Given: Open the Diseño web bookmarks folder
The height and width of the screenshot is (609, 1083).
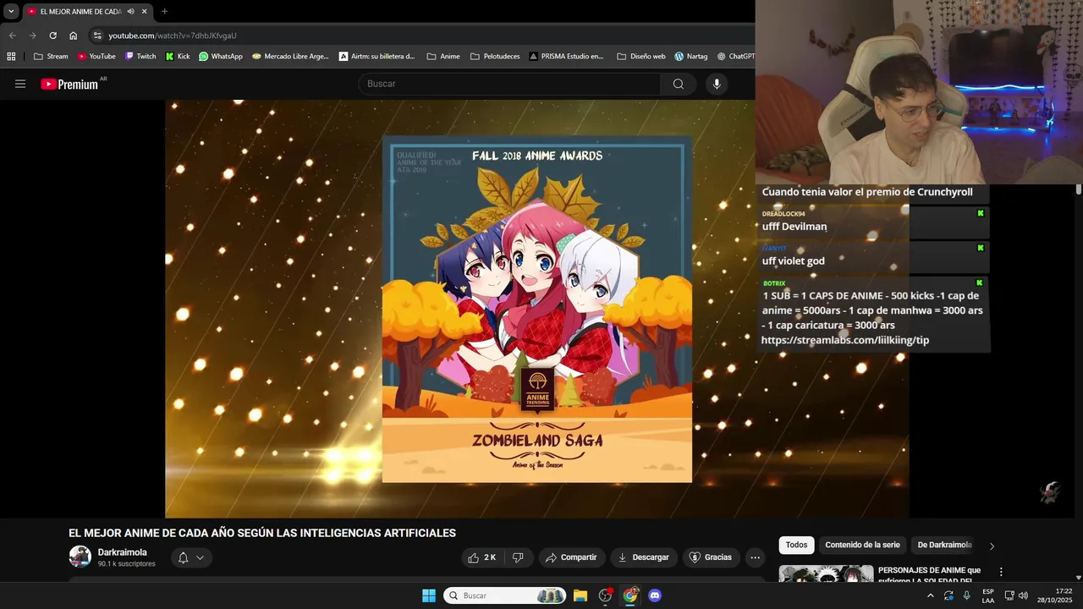Looking at the screenshot, I should coord(641,57).
